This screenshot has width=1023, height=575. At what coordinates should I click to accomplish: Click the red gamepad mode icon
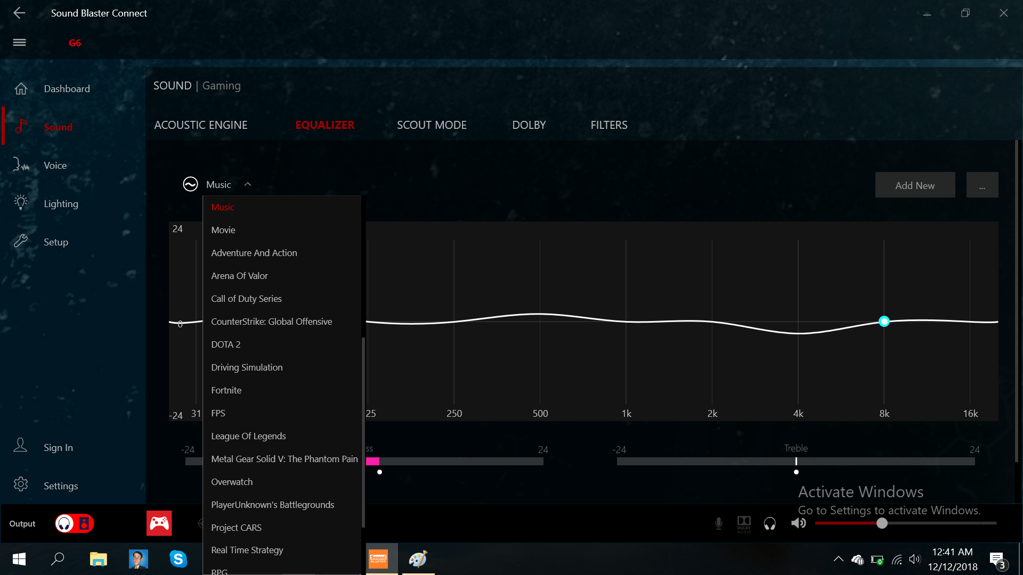(159, 523)
